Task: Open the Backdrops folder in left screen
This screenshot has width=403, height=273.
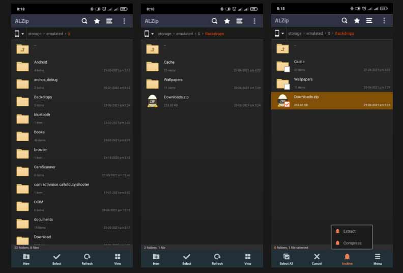Action: (72, 101)
